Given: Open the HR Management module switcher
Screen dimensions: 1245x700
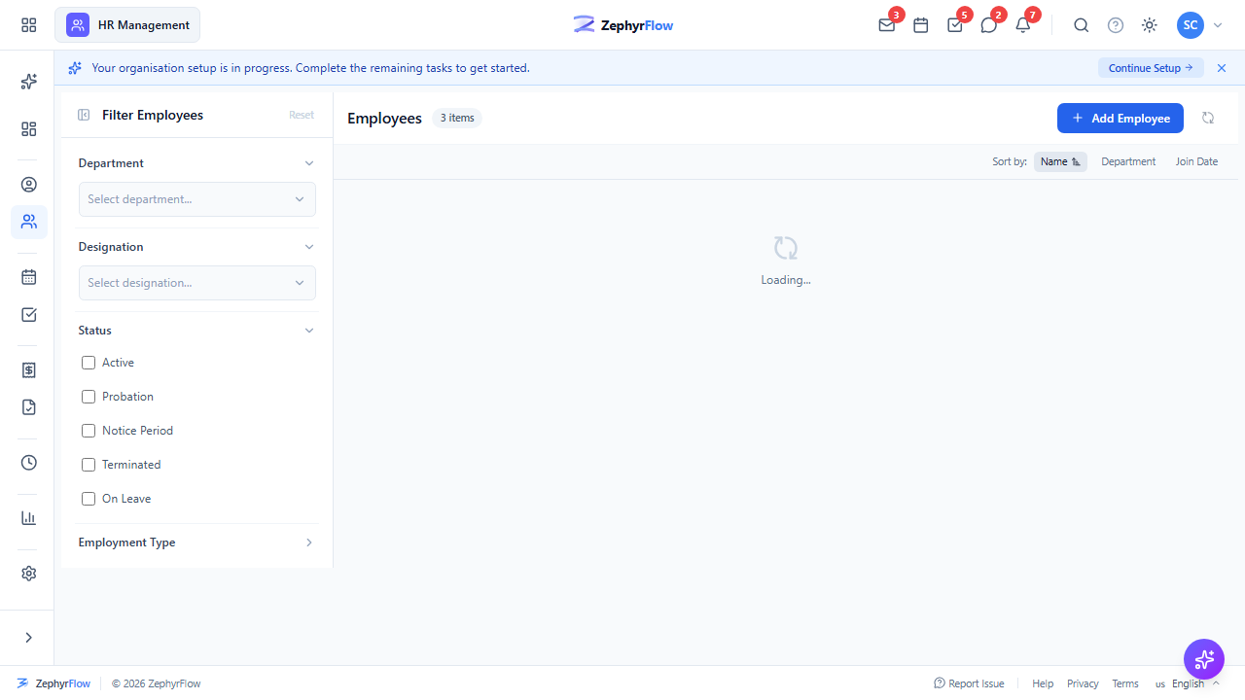Looking at the screenshot, I should tap(127, 25).
